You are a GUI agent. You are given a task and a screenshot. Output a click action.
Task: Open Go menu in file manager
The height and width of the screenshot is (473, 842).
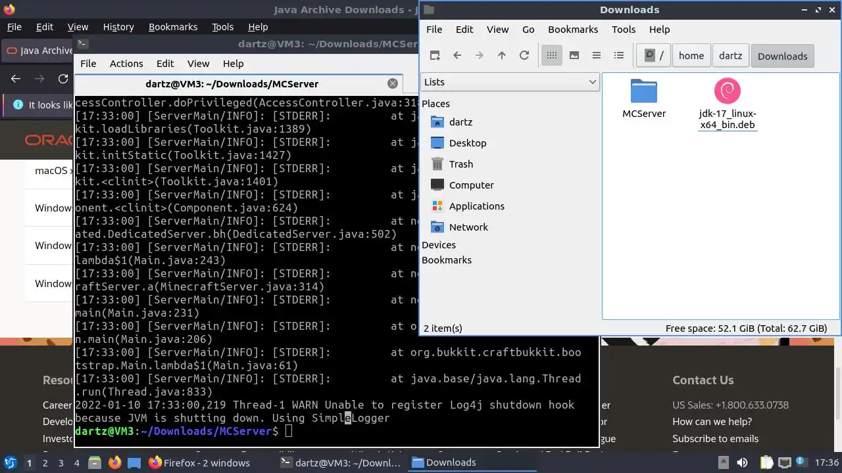[x=528, y=30]
